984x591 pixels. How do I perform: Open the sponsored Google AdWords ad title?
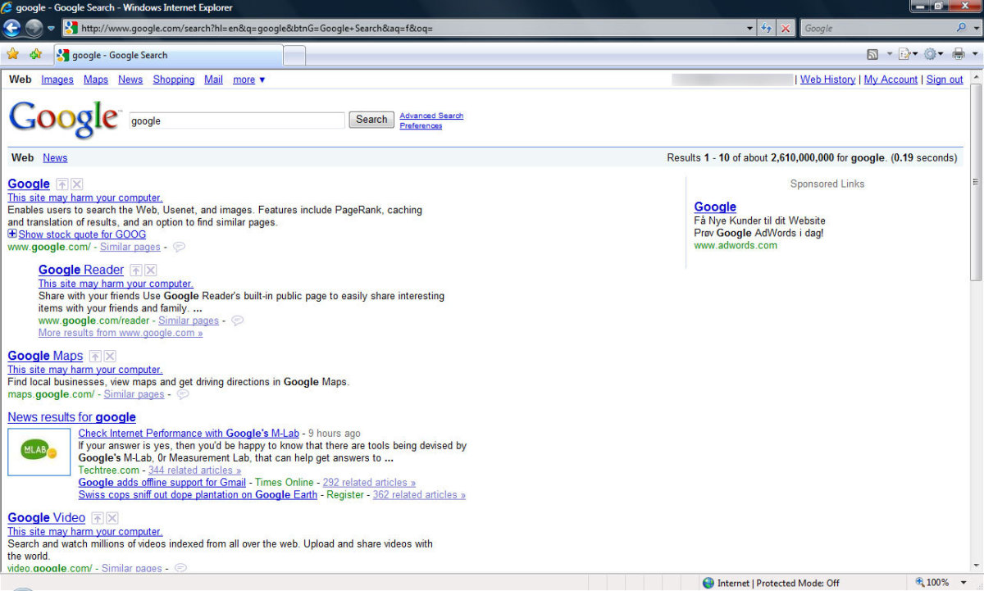pyautogui.click(x=715, y=207)
